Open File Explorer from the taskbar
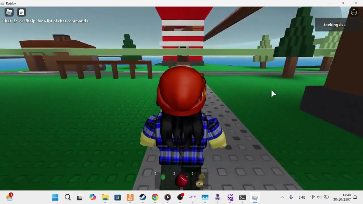This screenshot has width=363, height=204. tap(105, 197)
